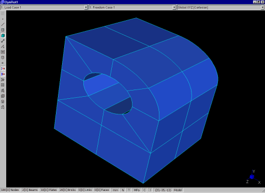Open the Load Case 1 dropdown

click(x=86, y=7)
